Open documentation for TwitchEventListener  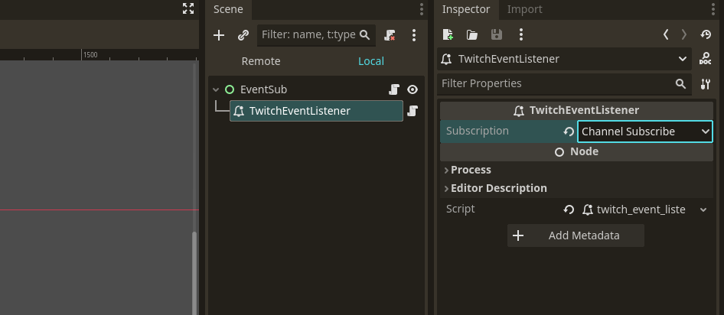tap(705, 59)
